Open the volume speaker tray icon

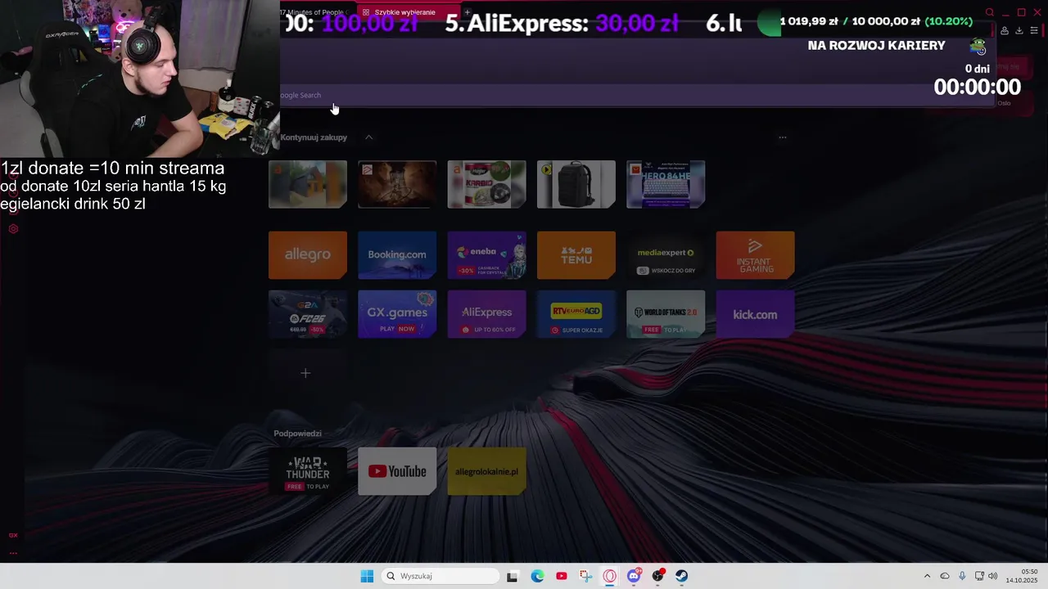point(993,576)
